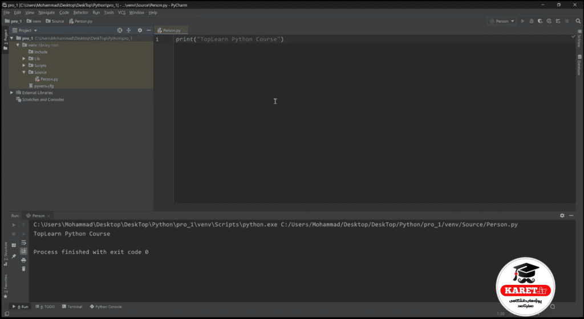The width and height of the screenshot is (584, 319).
Task: Click the locate file target icon in Project panel
Action: pos(120,31)
